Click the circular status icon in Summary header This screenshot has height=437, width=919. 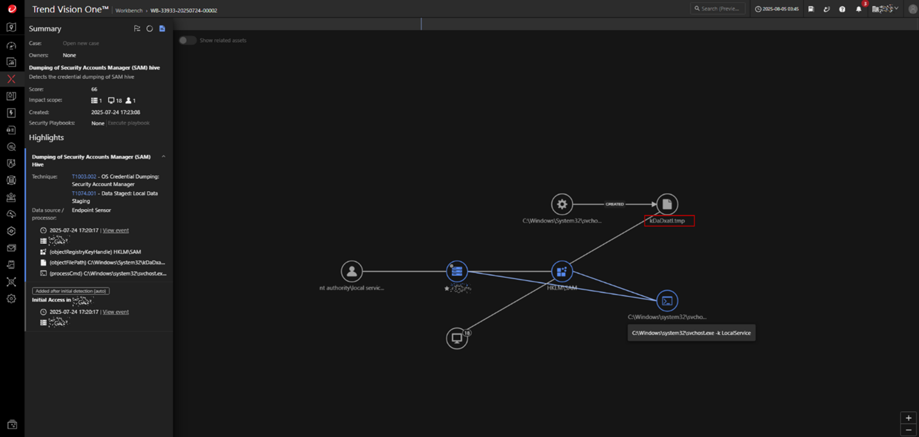coord(150,29)
